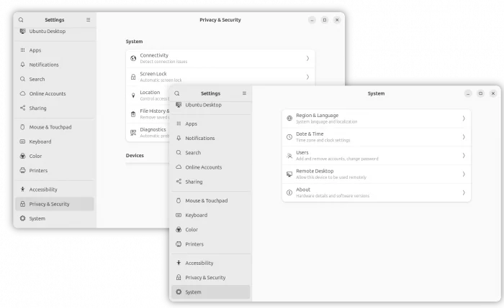Select Online Accounts in the Privacy & Security window sidebar
504x308 pixels.
tap(48, 93)
